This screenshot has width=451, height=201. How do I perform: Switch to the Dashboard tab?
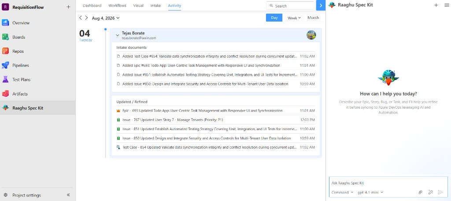(92, 5)
